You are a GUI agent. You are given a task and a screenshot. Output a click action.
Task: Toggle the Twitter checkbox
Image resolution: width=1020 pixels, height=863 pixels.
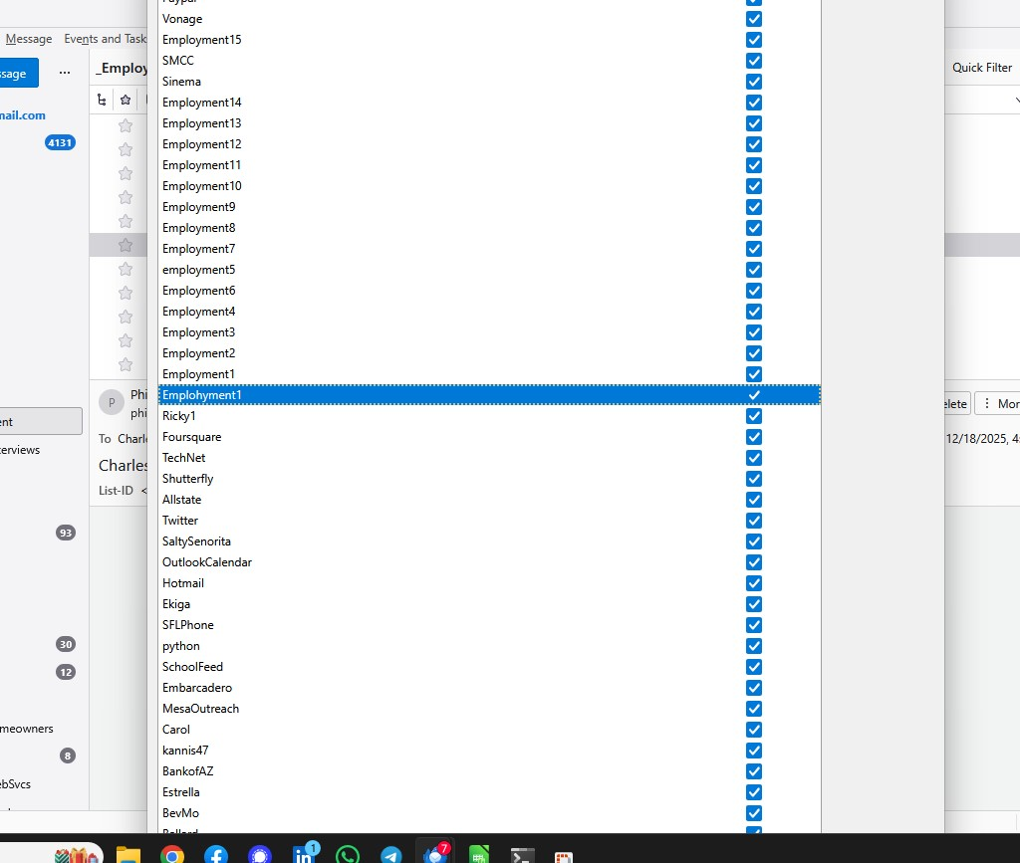(754, 521)
